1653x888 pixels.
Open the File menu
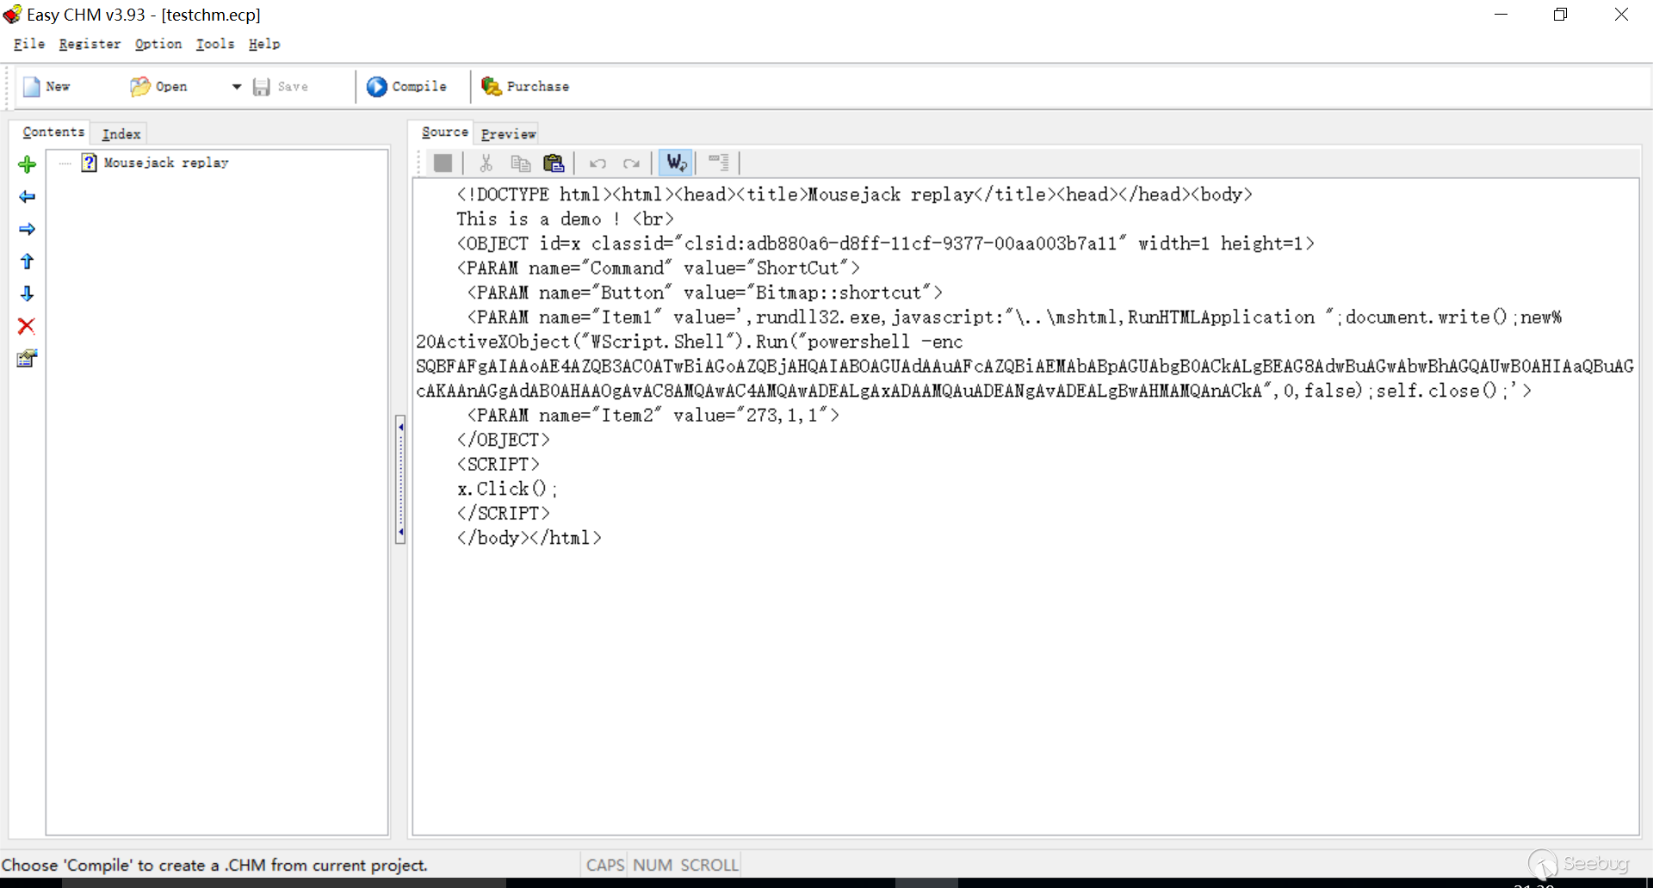coord(29,44)
